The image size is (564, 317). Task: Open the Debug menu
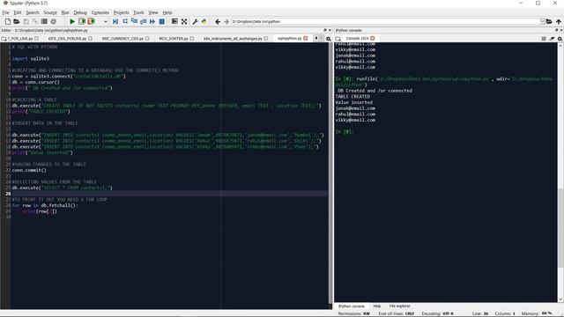(x=80, y=12)
